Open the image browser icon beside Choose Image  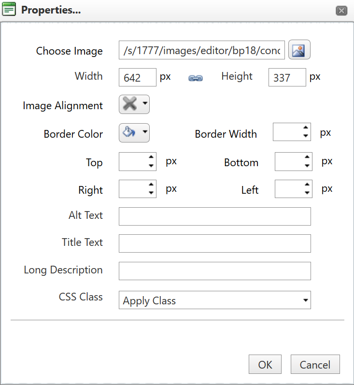click(x=299, y=50)
